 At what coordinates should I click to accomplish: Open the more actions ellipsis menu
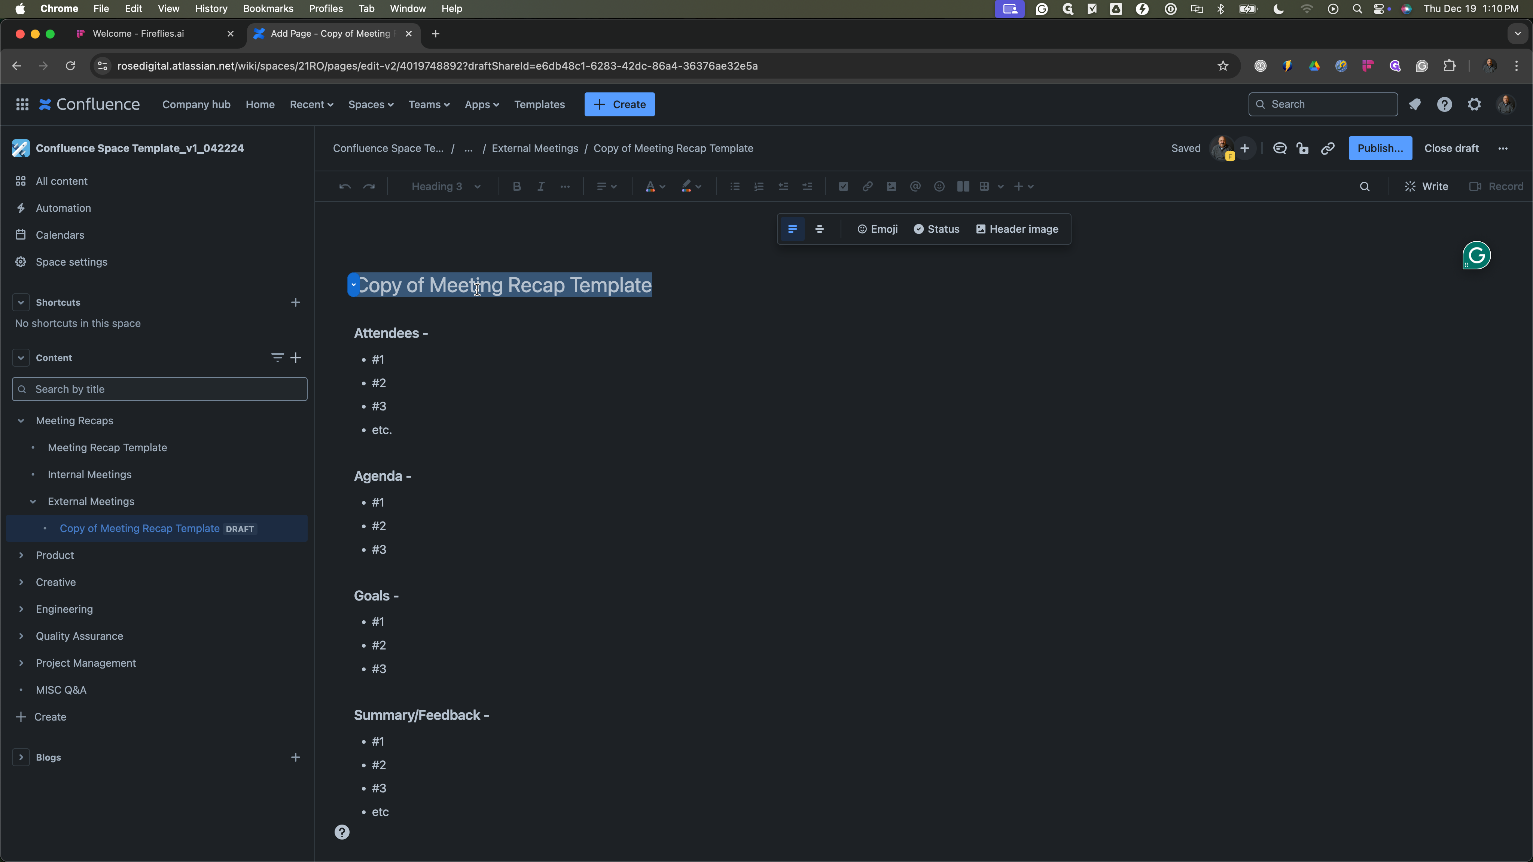(1503, 148)
